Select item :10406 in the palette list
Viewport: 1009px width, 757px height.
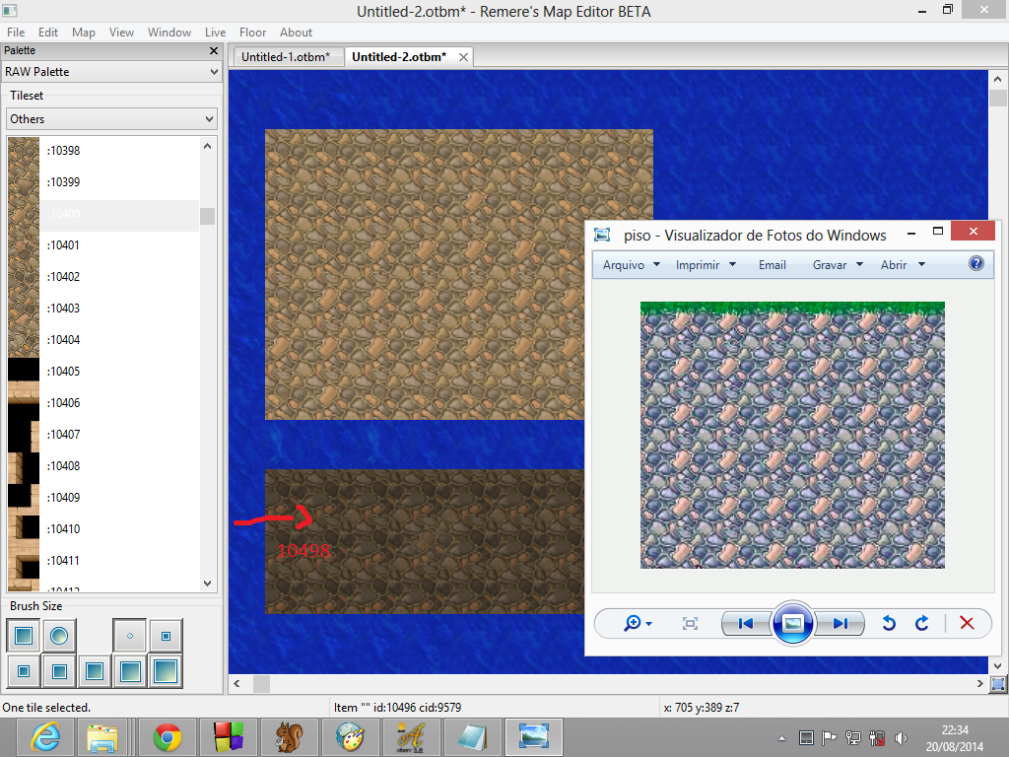click(102, 403)
